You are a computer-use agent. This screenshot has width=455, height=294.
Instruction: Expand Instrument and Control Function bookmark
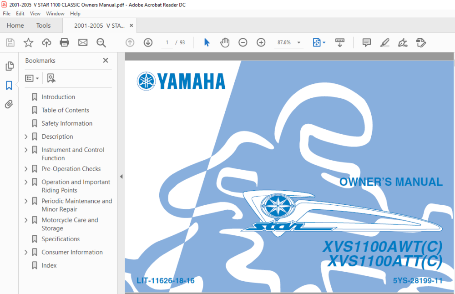[x=26, y=150]
